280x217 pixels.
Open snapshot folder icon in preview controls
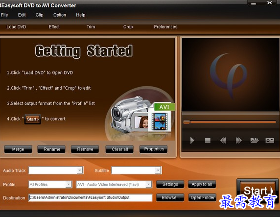click(x=255, y=140)
